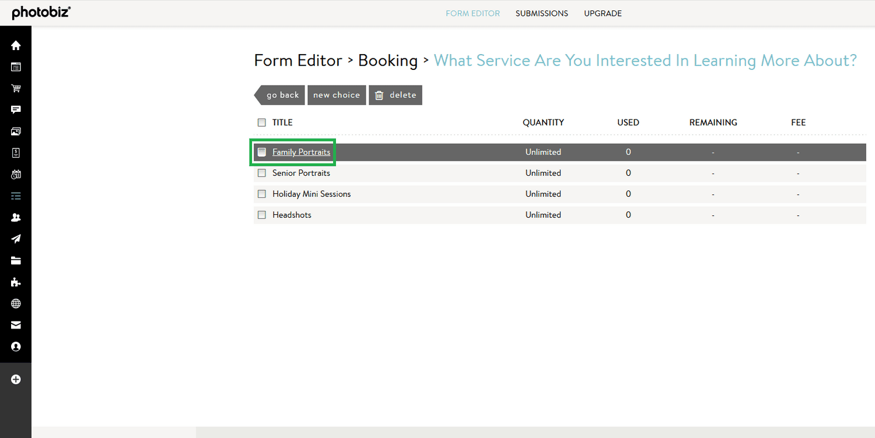875x438 pixels.
Task: Select the paper plane marketing icon
Action: [16, 239]
